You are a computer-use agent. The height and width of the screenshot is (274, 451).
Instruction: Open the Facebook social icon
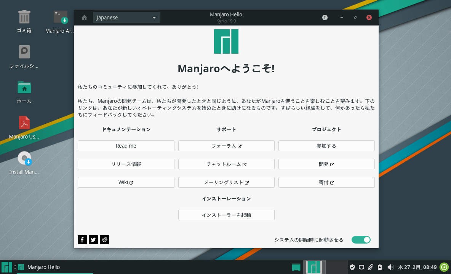click(82, 239)
